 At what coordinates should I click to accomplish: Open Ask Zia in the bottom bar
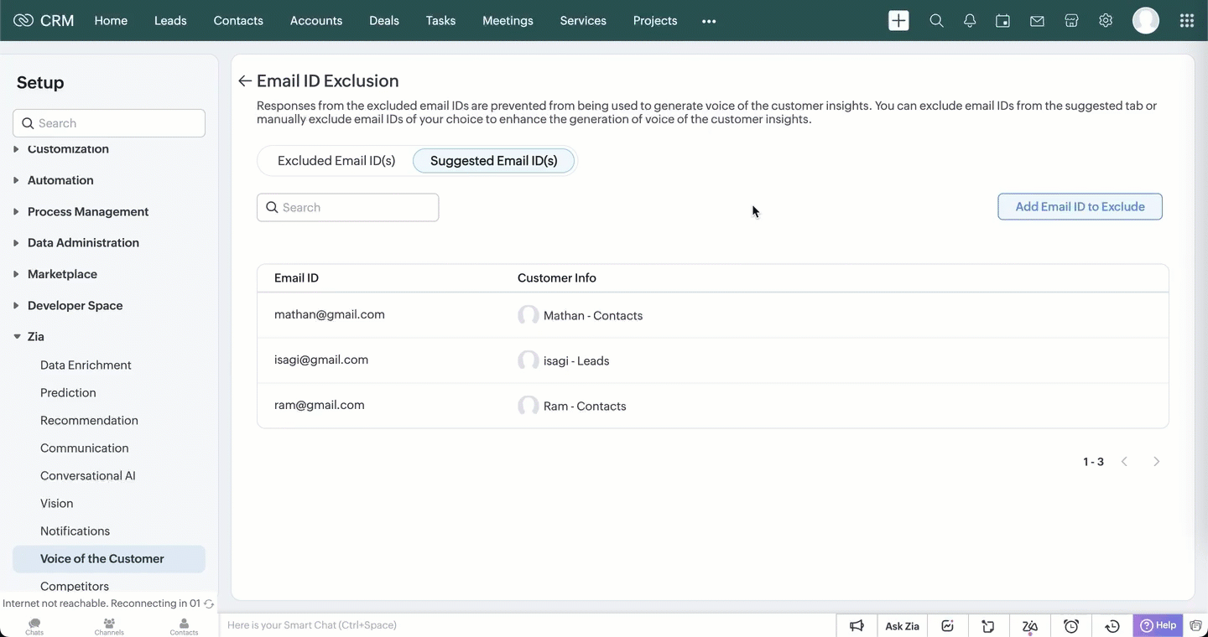[x=902, y=626]
